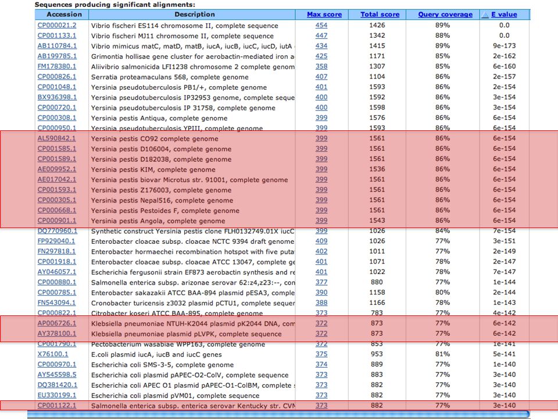Open accession CP000305.1

tap(57, 200)
